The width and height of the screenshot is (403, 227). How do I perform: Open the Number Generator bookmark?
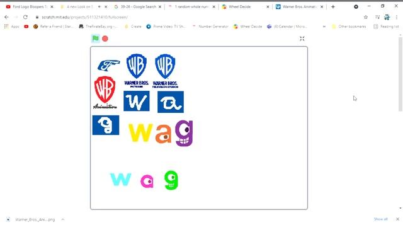(x=210, y=26)
